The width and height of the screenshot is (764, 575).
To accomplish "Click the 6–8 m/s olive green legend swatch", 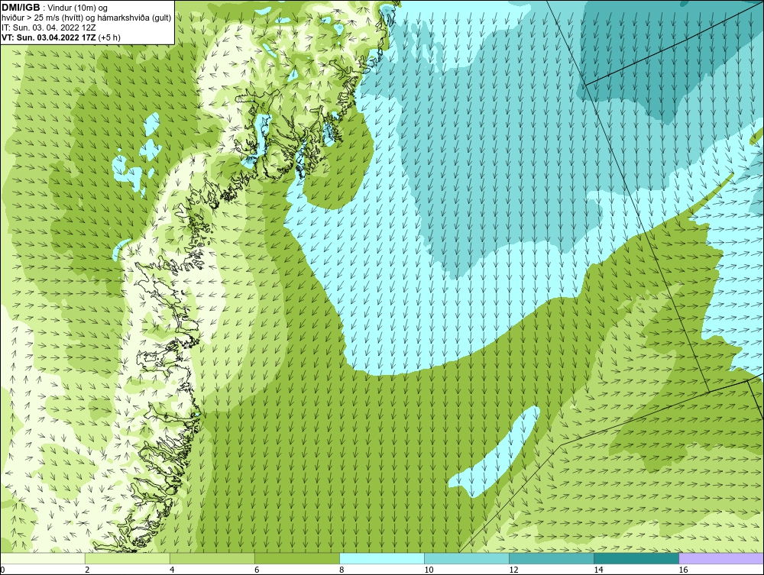I will click(x=297, y=558).
